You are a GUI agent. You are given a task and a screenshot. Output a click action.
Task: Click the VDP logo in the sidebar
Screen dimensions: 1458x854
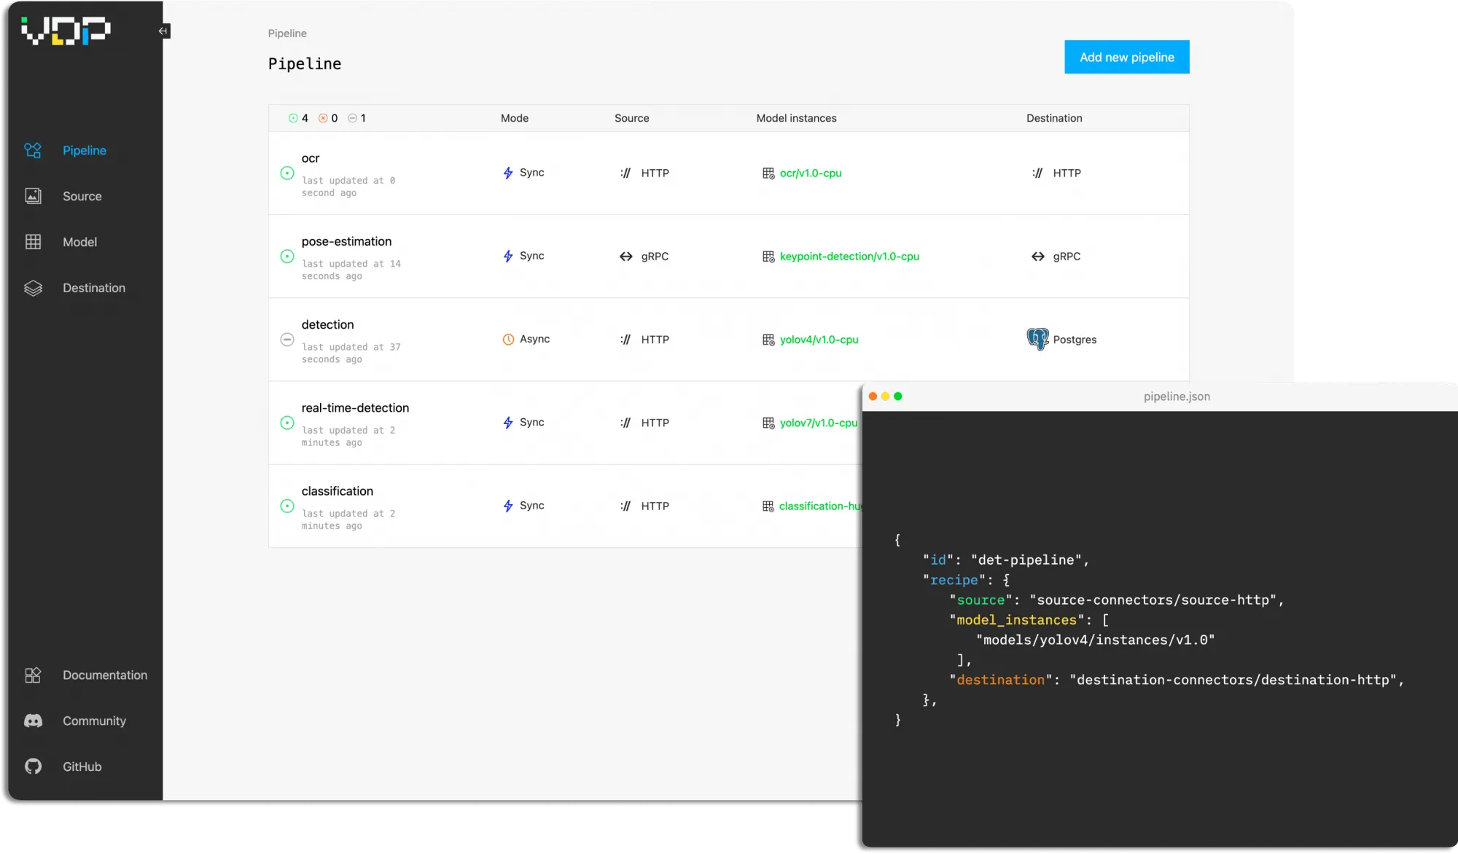point(66,31)
